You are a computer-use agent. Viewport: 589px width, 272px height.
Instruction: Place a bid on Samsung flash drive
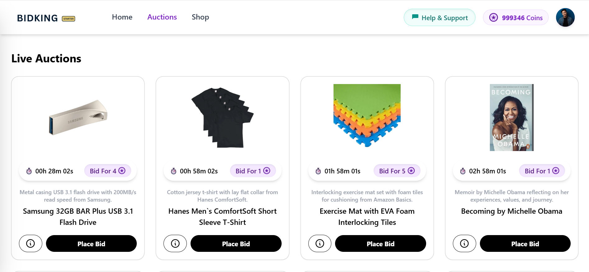coord(91,243)
